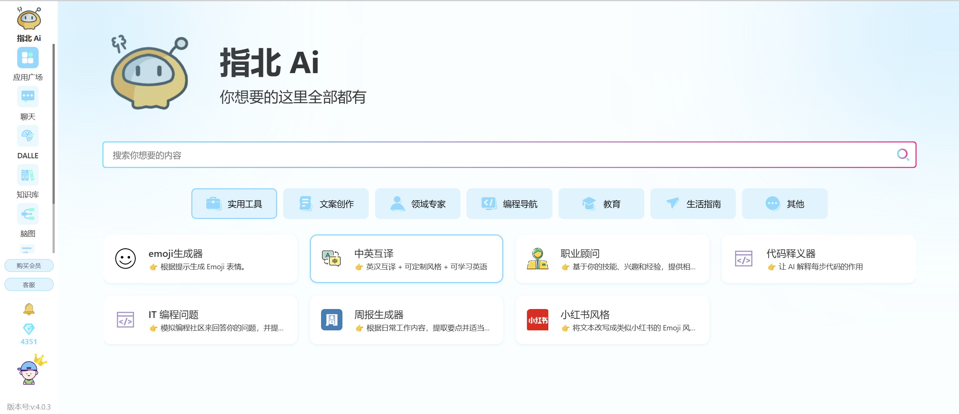Open the 中英互译 translation card
The width and height of the screenshot is (959, 414).
pyautogui.click(x=406, y=259)
